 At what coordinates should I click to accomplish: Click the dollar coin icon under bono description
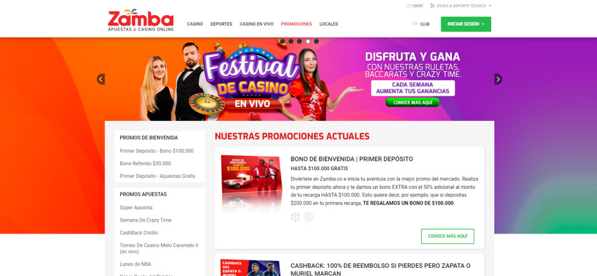pyautogui.click(x=295, y=217)
